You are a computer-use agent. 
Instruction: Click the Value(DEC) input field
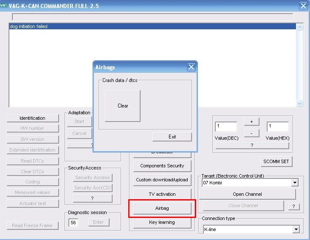click(226, 127)
